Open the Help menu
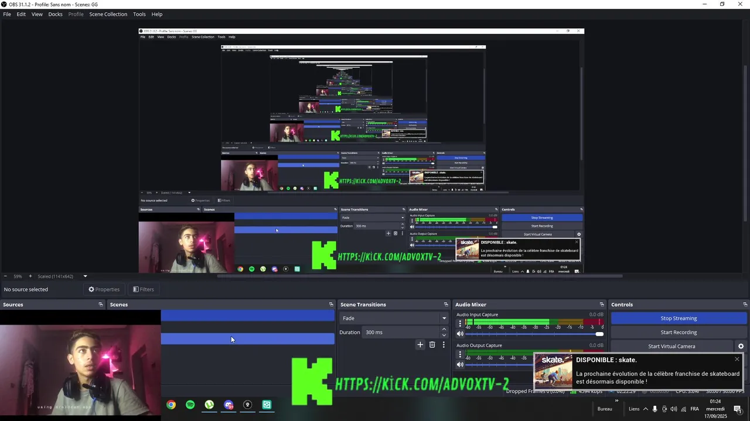Image resolution: width=750 pixels, height=421 pixels. (157, 14)
